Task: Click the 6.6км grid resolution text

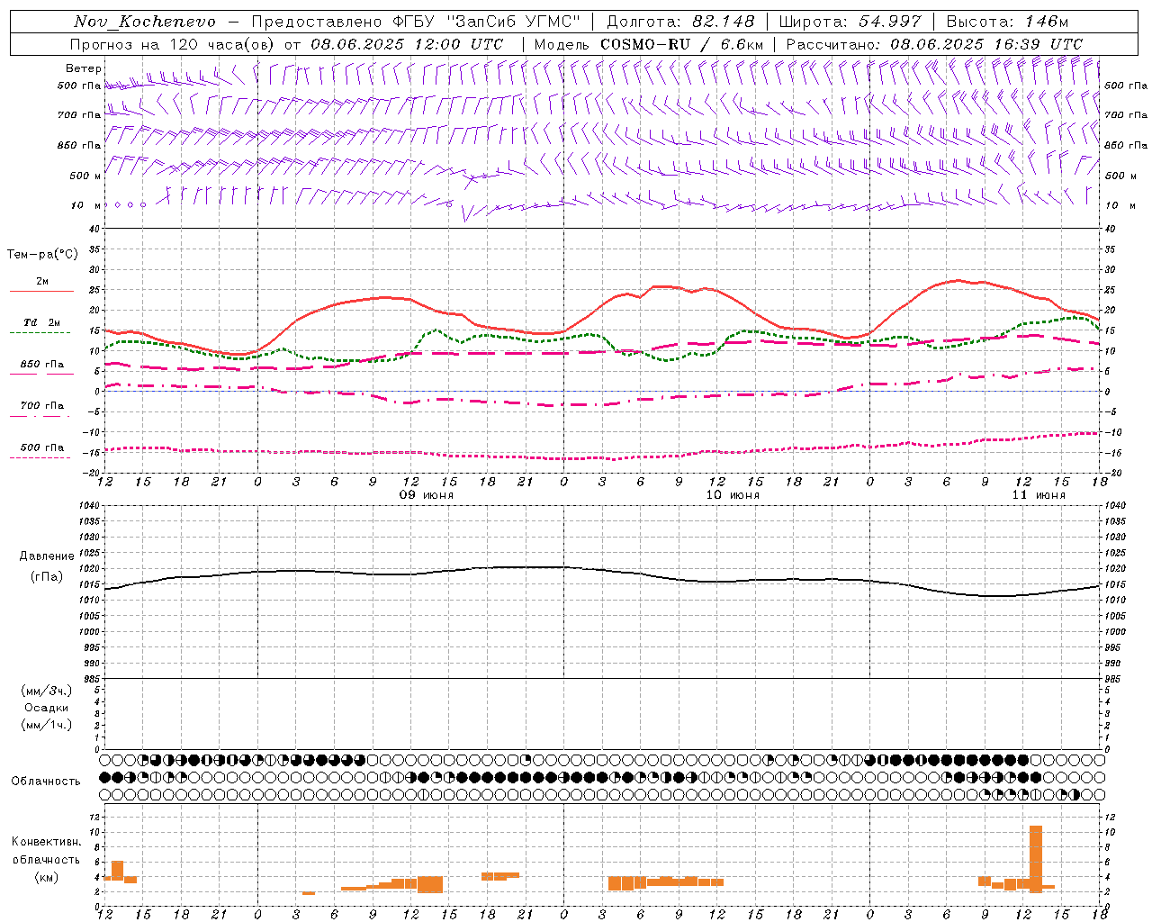Action: pyautogui.click(x=742, y=44)
